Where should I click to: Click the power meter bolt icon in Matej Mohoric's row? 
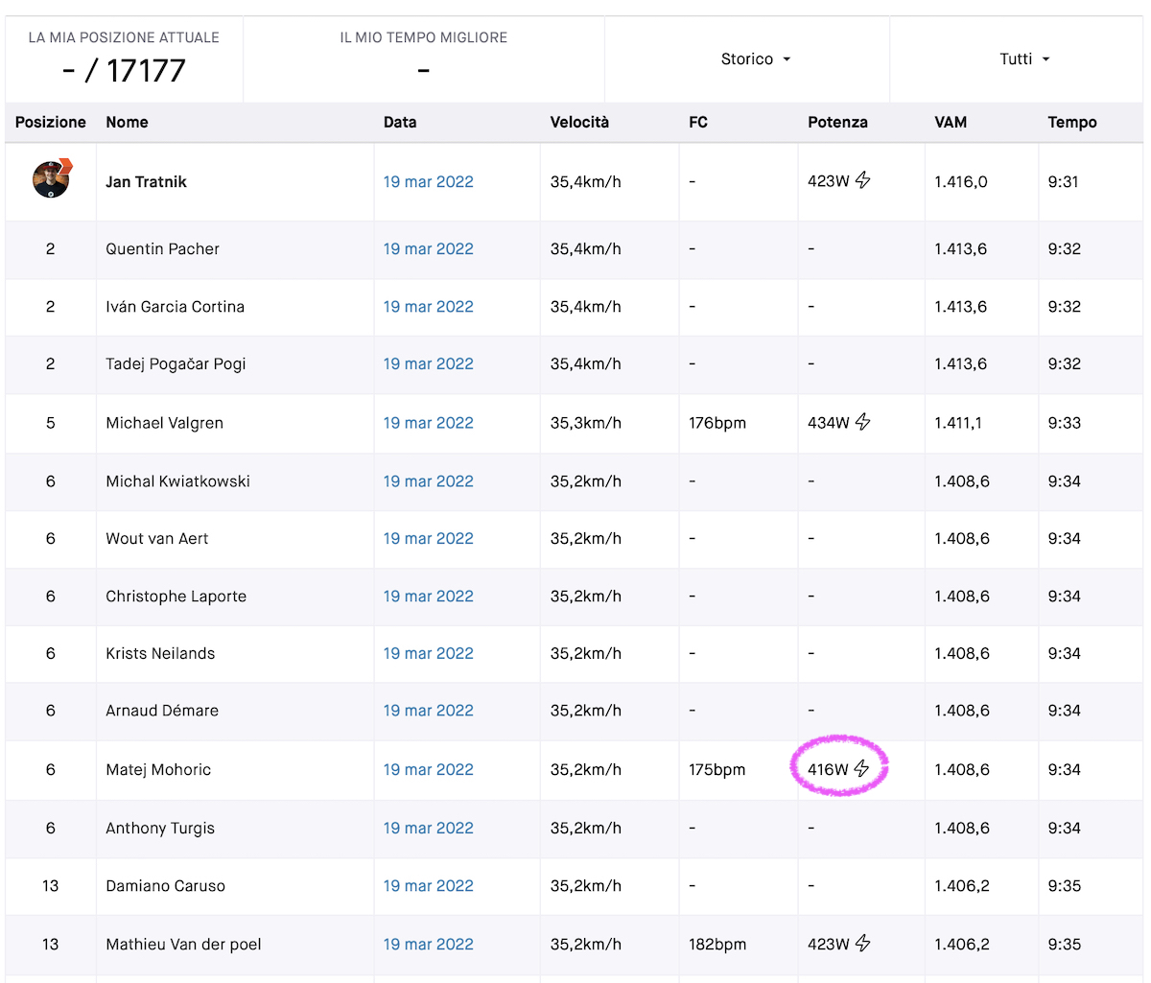[x=862, y=769]
